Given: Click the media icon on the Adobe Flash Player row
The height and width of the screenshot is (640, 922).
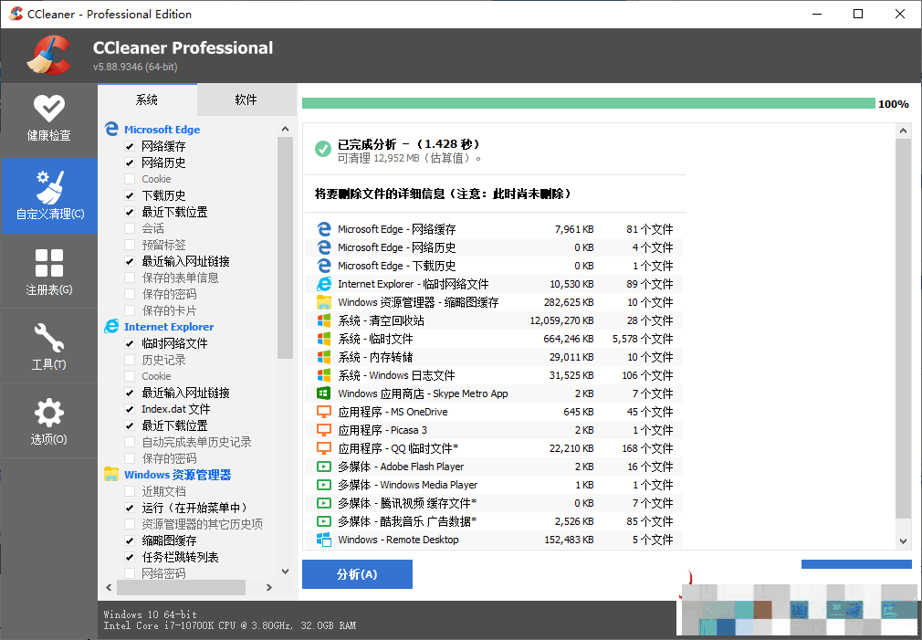Looking at the screenshot, I should click(x=323, y=466).
